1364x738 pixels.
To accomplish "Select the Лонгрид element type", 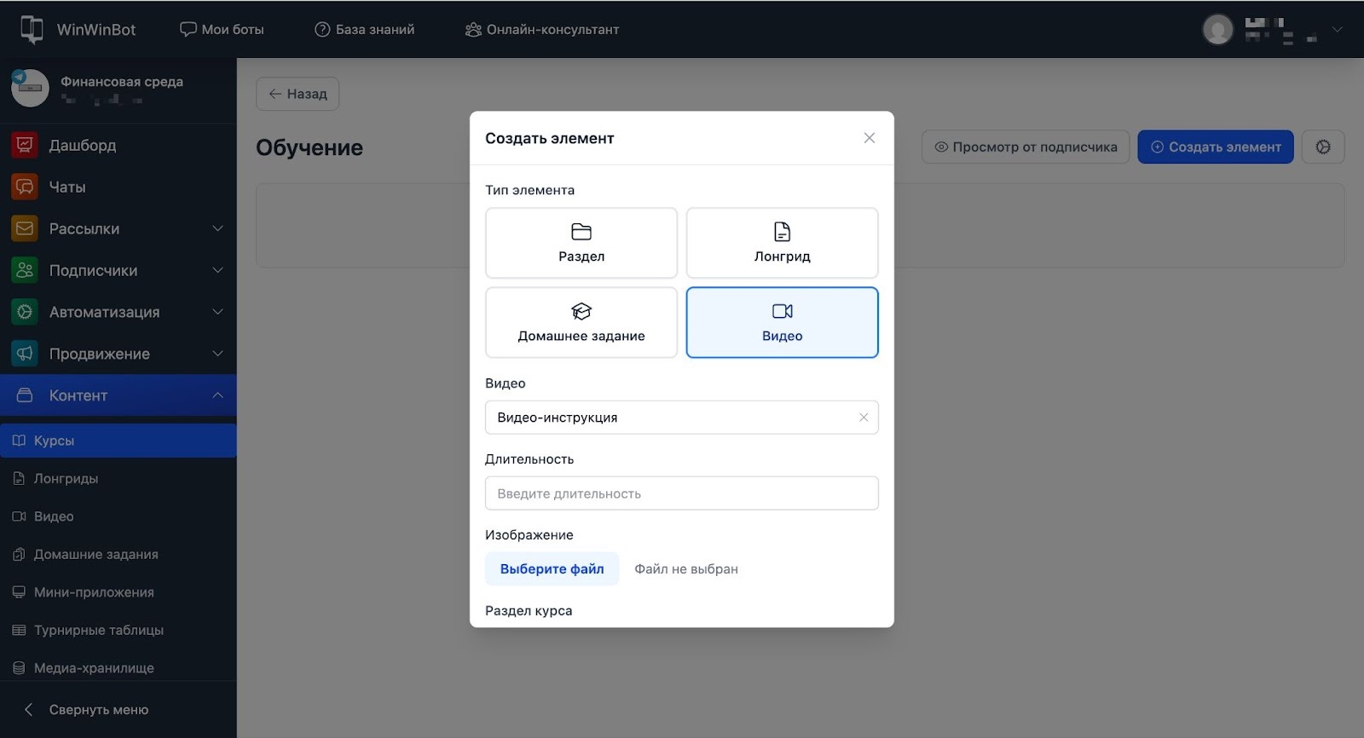I will click(x=782, y=243).
